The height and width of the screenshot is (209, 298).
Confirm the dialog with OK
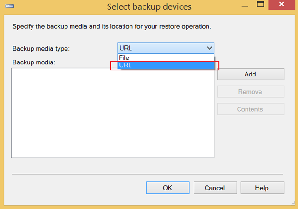tap(168, 188)
